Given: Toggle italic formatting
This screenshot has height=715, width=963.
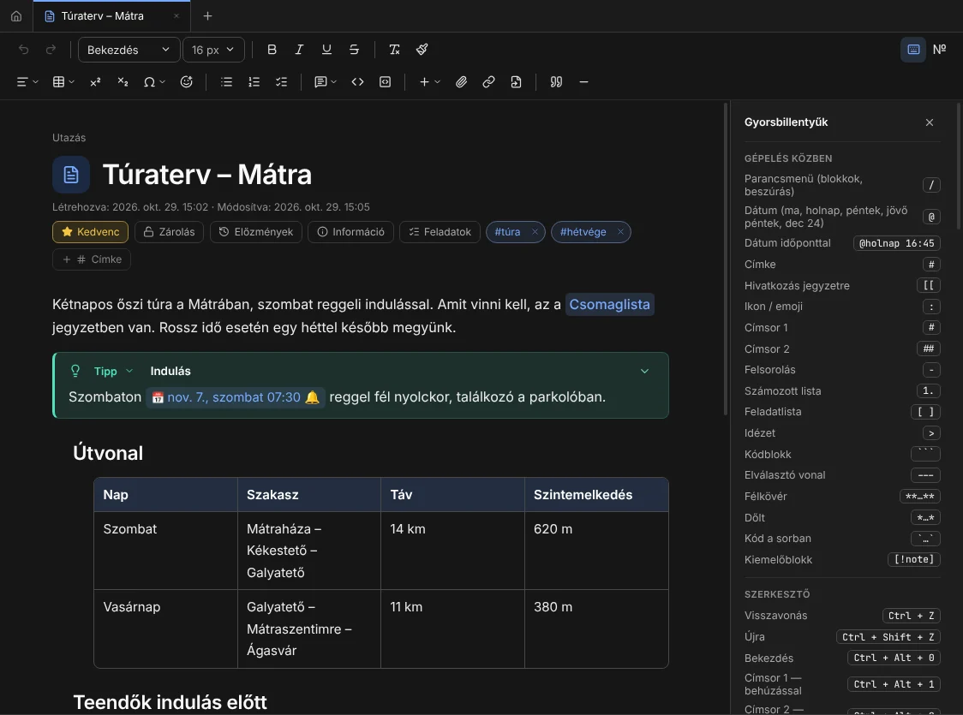Looking at the screenshot, I should tap(299, 50).
